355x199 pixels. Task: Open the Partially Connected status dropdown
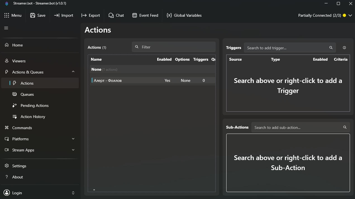pos(350,15)
